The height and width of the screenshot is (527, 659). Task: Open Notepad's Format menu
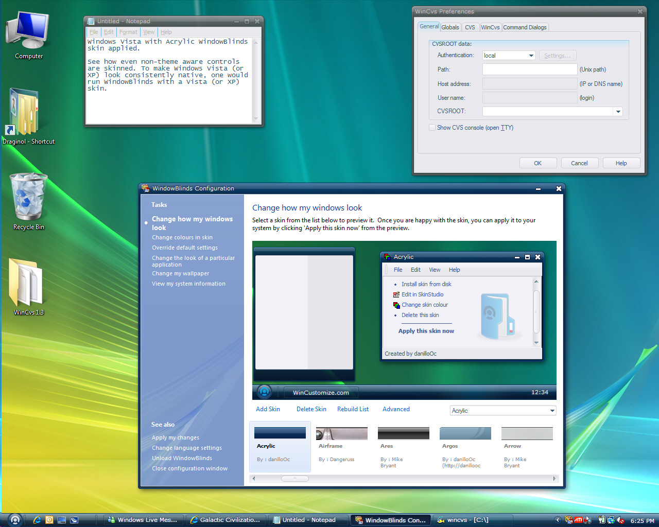point(128,32)
